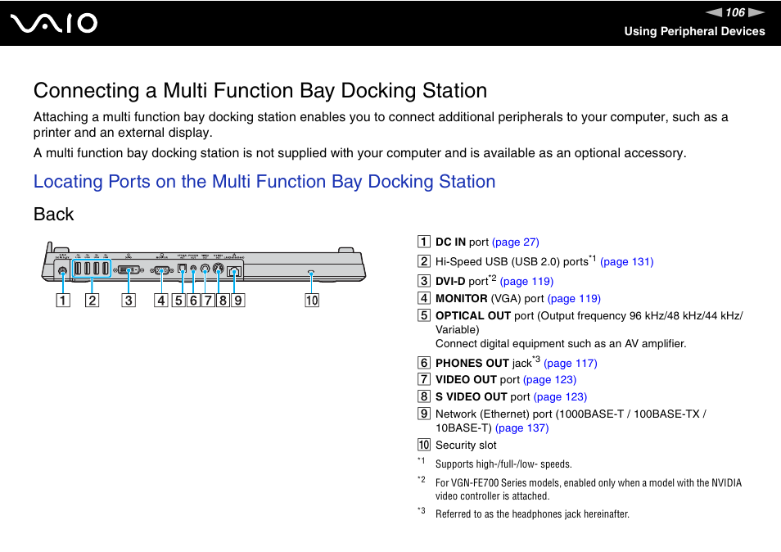Click 'Connect digital equipment such as an AV amplifier.'

pyautogui.click(x=561, y=344)
